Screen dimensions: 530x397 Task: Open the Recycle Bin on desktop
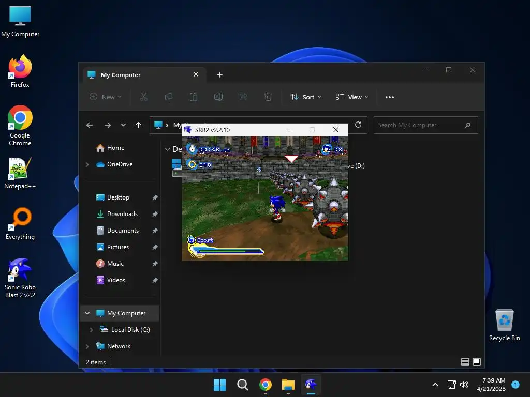pos(504,325)
